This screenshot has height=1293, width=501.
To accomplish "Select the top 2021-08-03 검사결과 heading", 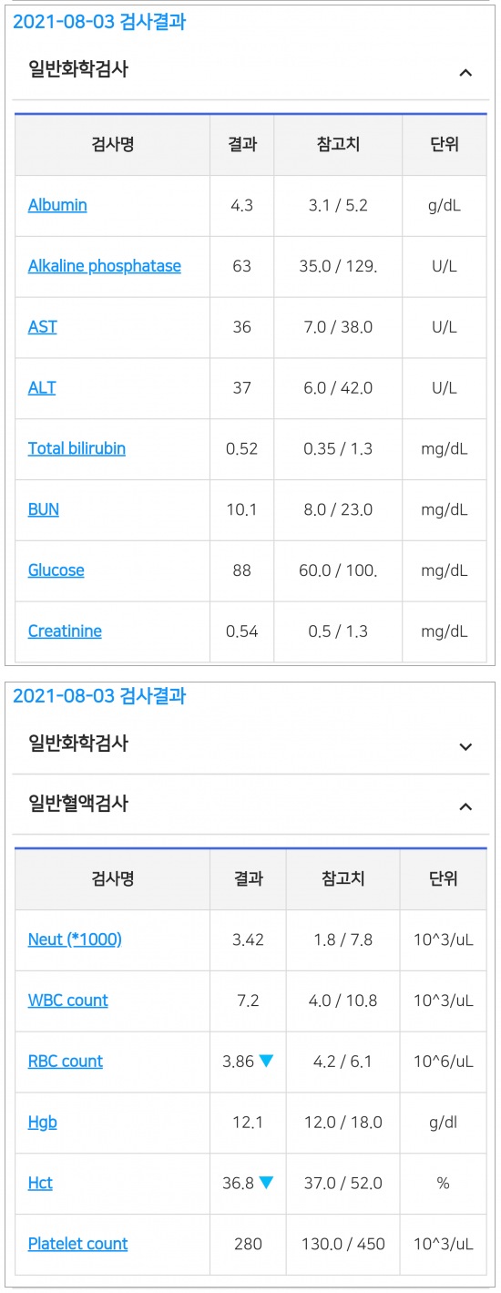I will 99,22.
